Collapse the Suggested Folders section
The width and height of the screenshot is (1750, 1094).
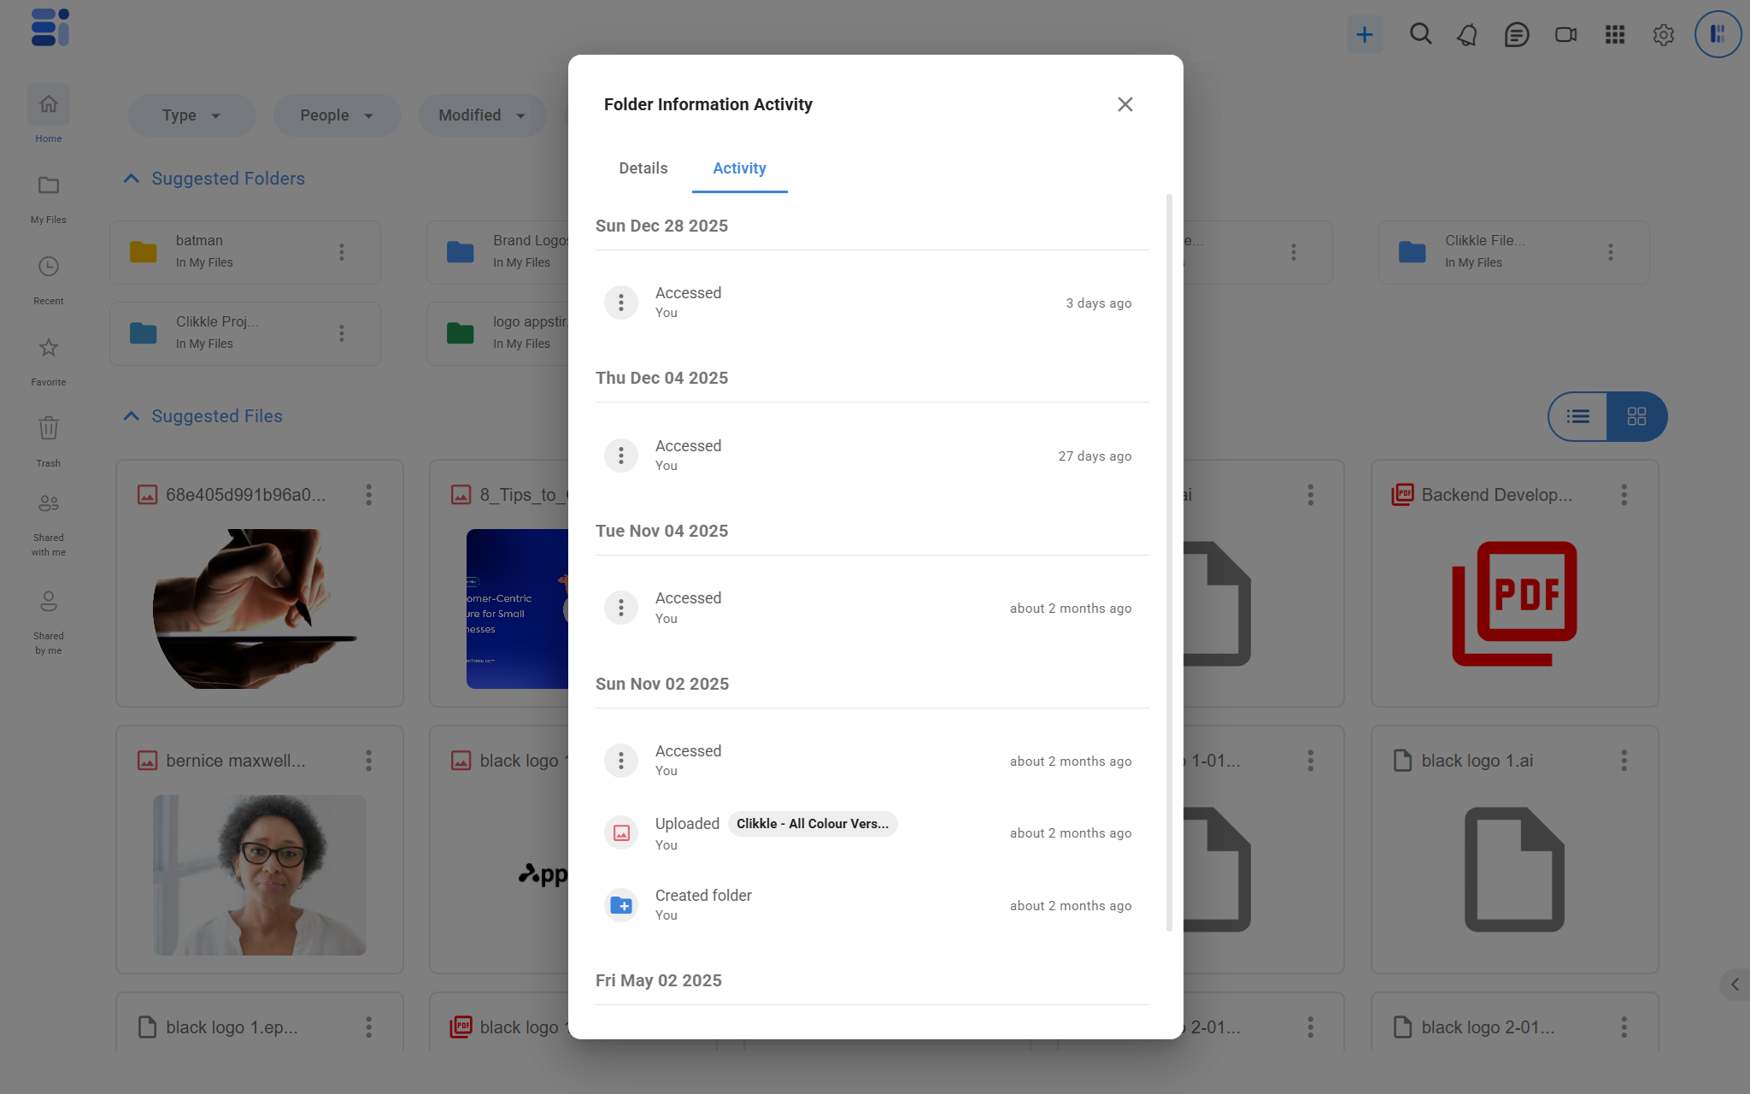tap(131, 179)
